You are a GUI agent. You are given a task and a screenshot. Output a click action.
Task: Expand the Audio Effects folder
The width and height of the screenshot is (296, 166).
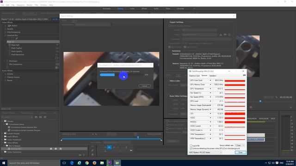click(x=2, y=136)
